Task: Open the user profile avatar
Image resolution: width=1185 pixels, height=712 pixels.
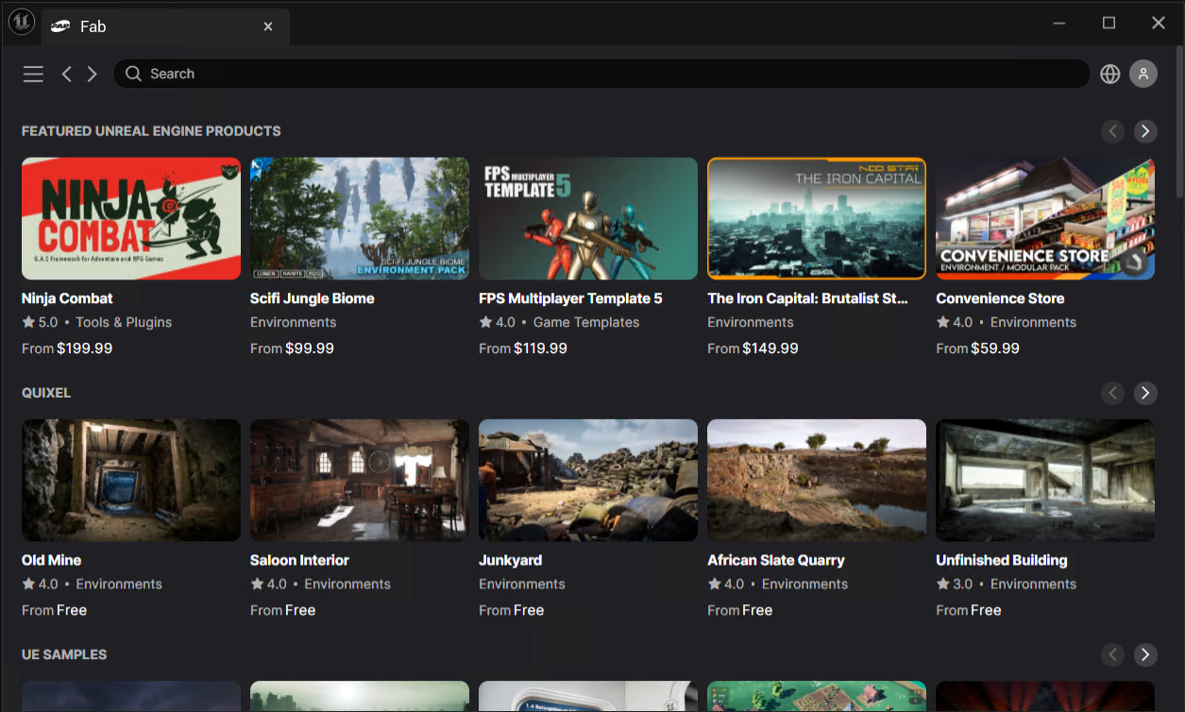Action: click(1143, 74)
